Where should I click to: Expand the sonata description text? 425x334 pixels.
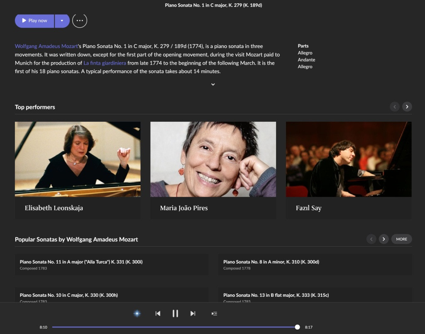pyautogui.click(x=213, y=84)
